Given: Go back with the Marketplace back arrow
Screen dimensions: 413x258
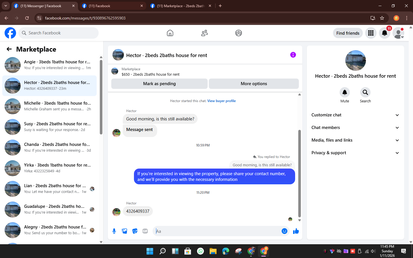Looking at the screenshot, I should point(9,49).
